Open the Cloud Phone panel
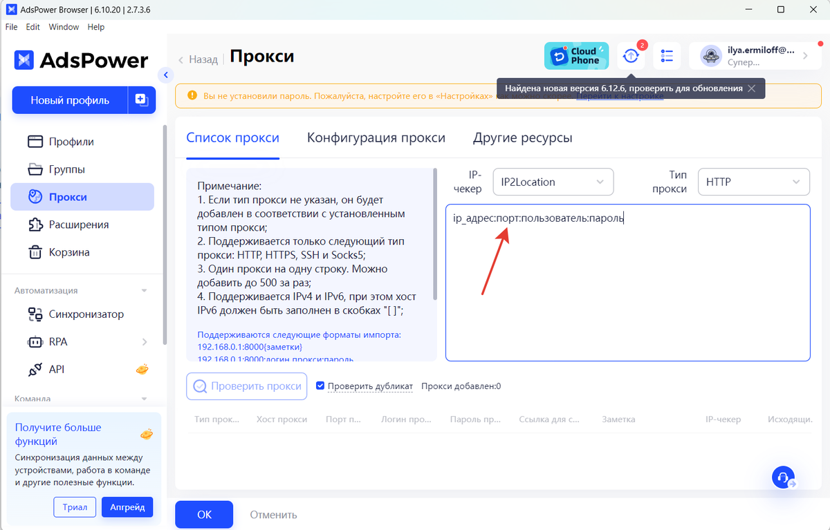The image size is (830, 530). coord(576,56)
